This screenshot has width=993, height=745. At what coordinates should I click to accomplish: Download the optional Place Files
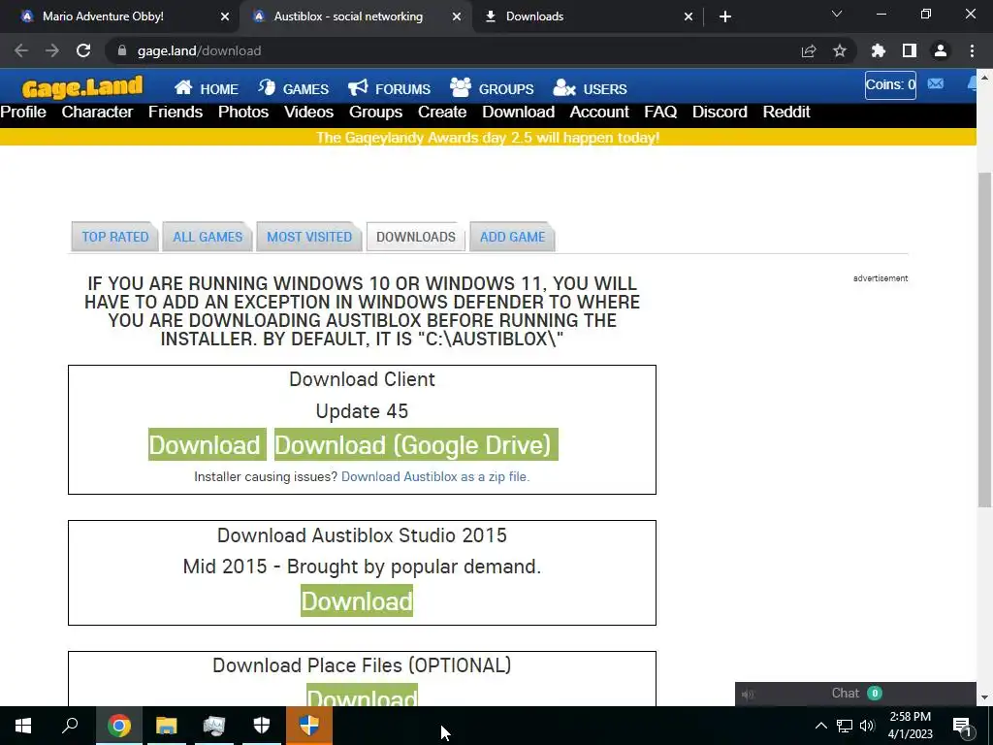pos(363,695)
